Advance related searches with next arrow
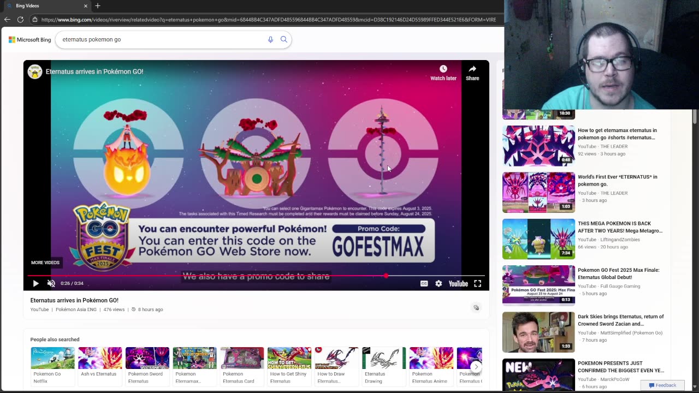The width and height of the screenshot is (699, 393). click(476, 367)
